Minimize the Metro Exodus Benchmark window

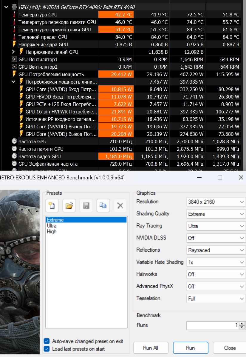point(199,177)
